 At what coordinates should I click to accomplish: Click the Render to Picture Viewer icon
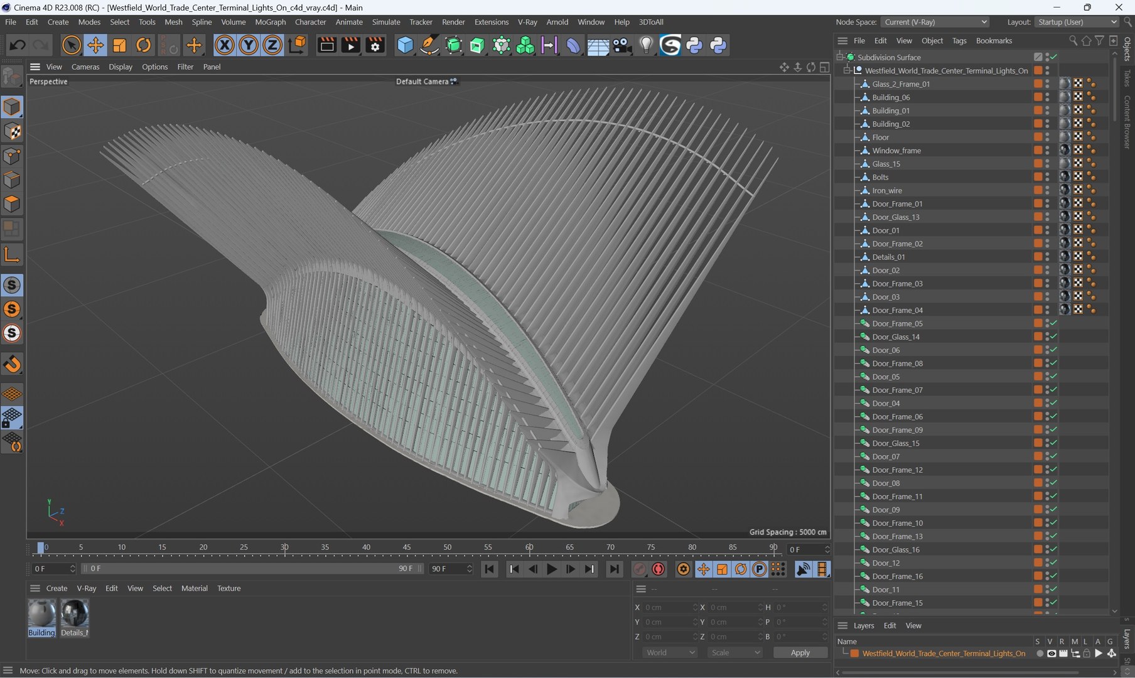click(351, 45)
